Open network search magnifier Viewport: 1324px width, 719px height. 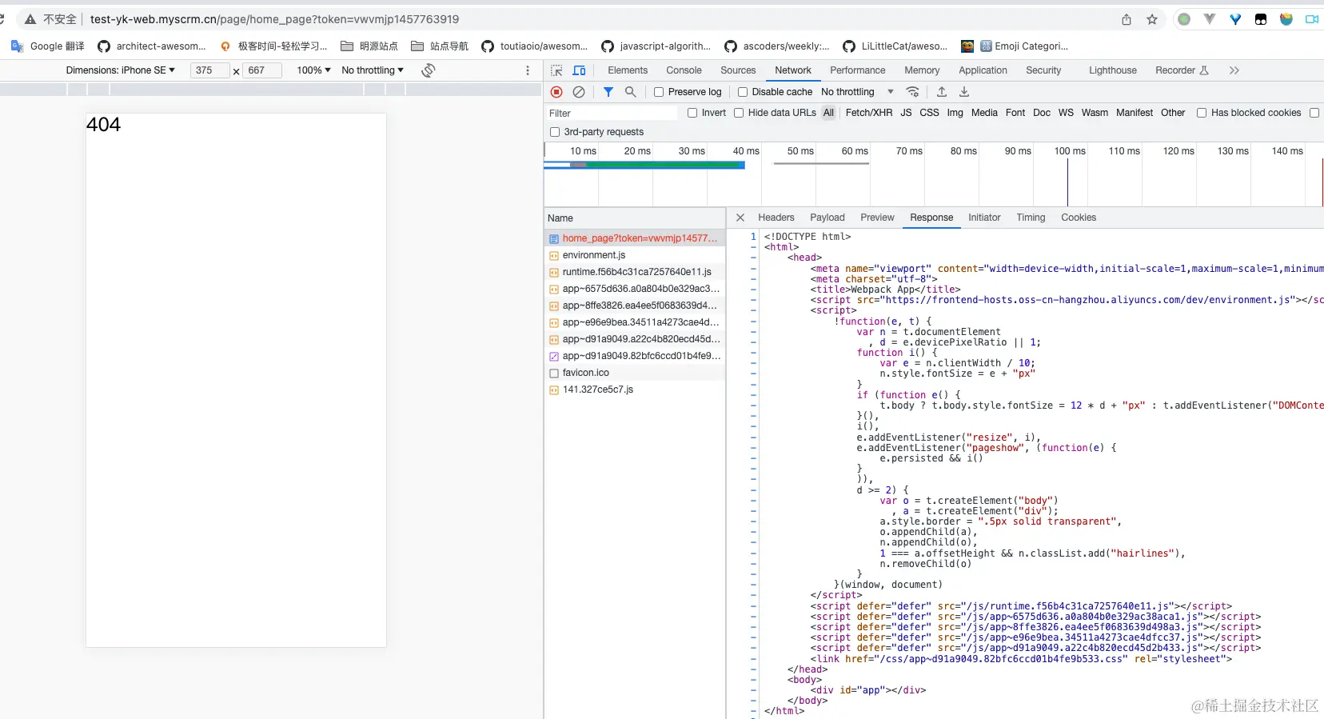(x=631, y=92)
